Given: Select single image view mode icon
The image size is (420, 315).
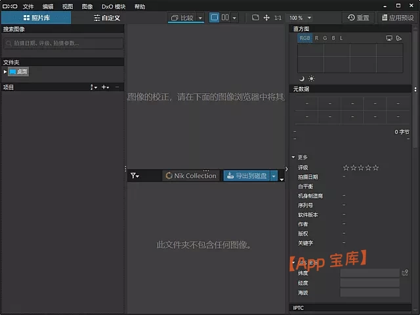Looking at the screenshot, I should coord(214,18).
